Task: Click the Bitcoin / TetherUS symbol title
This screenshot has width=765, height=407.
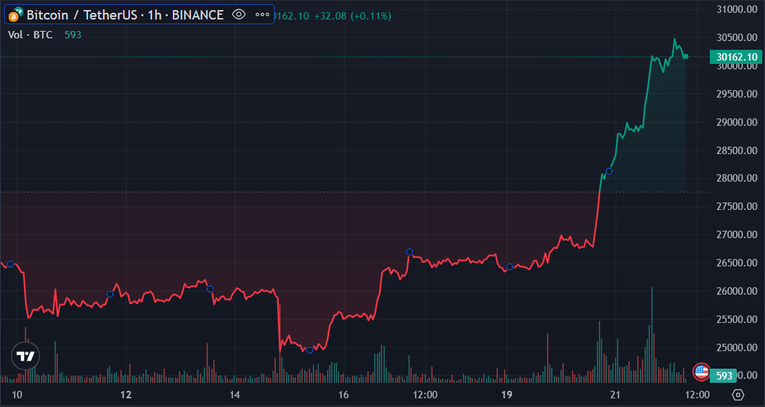Action: click(82, 15)
